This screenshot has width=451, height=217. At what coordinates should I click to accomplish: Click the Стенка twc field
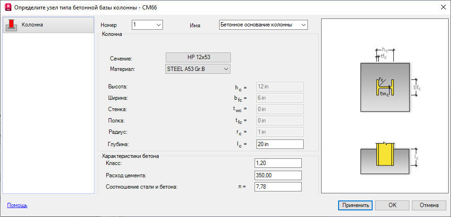click(x=280, y=109)
